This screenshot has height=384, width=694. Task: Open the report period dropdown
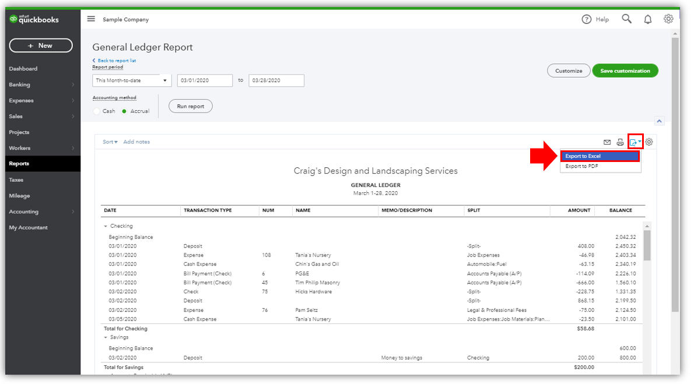point(132,80)
